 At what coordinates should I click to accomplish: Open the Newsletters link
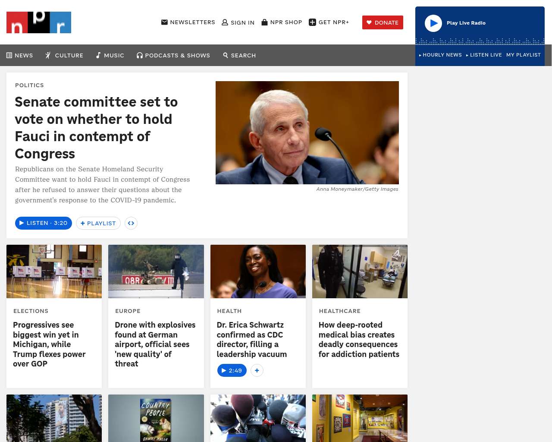188,22
